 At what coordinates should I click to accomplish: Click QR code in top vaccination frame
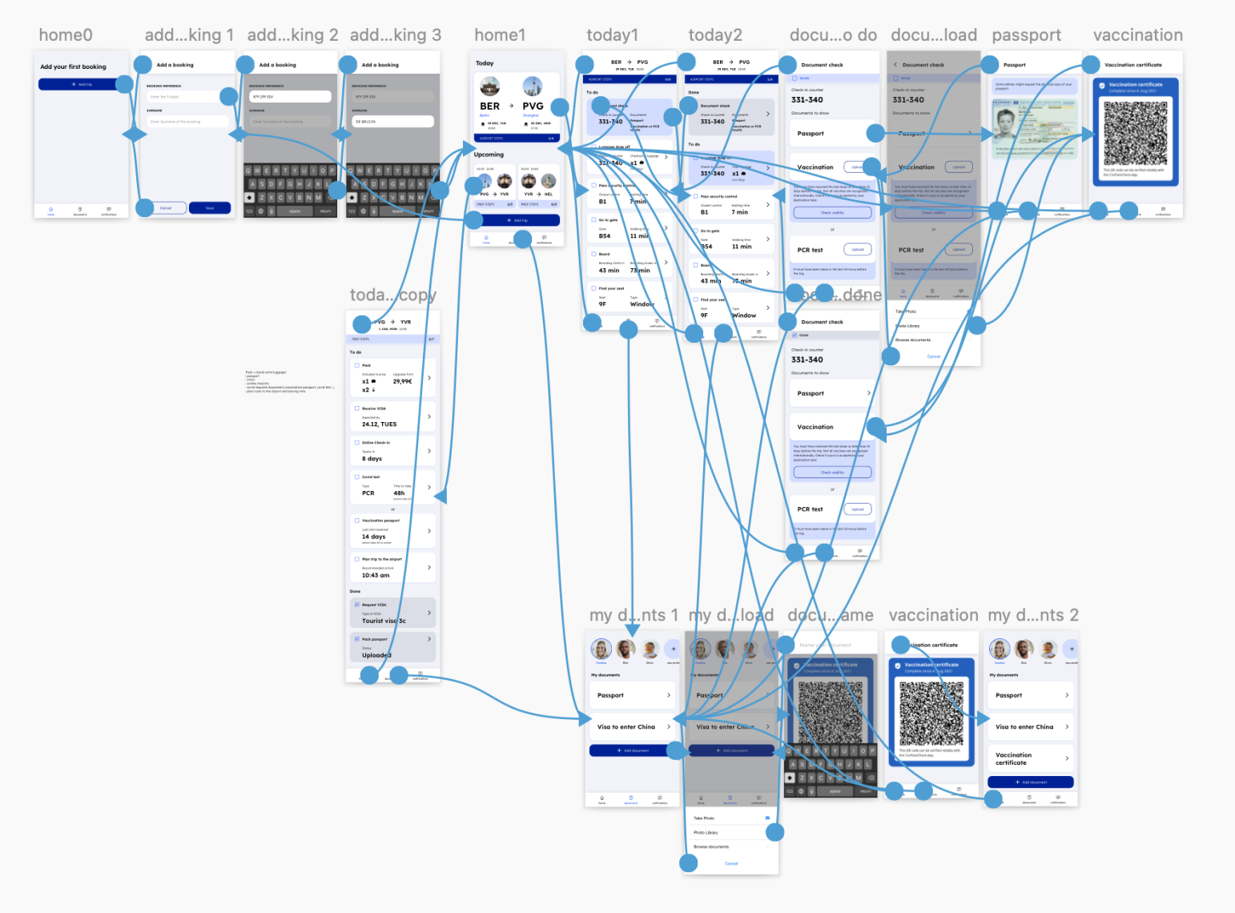pyautogui.click(x=1135, y=133)
